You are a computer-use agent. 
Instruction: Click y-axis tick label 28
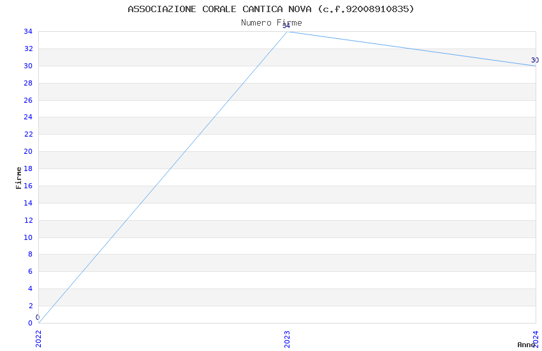28,84
